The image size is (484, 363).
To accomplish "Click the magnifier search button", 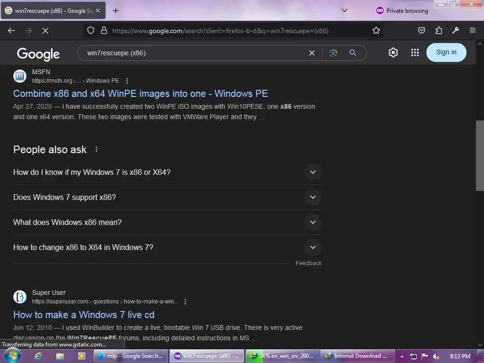I will (x=353, y=53).
